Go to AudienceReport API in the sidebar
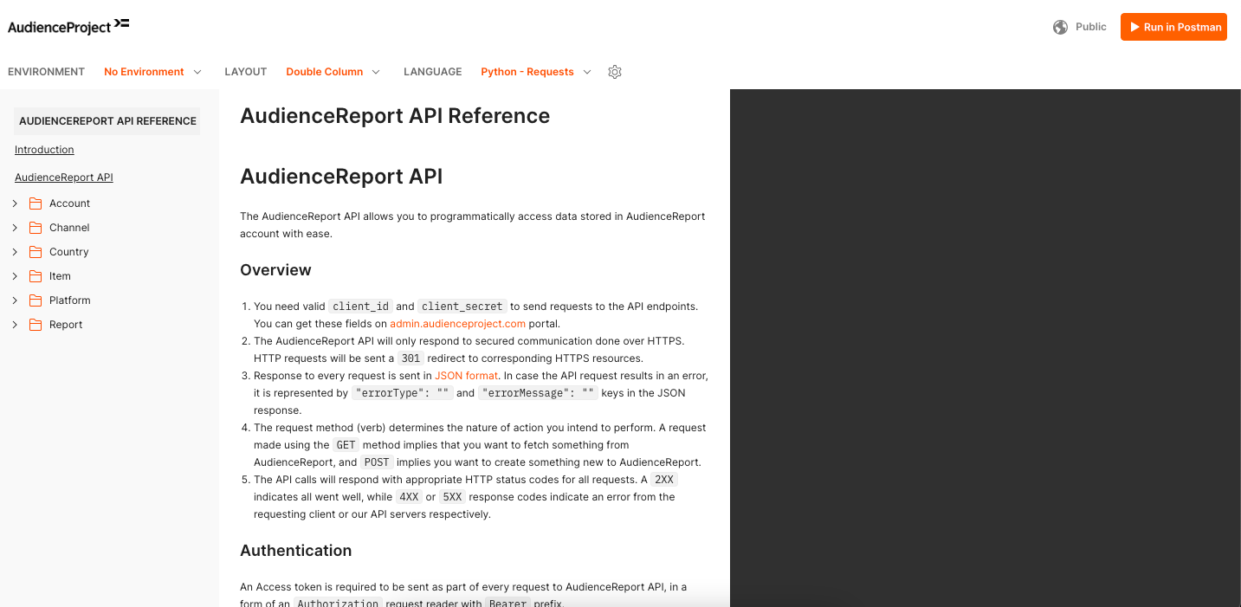1241x607 pixels. point(64,178)
